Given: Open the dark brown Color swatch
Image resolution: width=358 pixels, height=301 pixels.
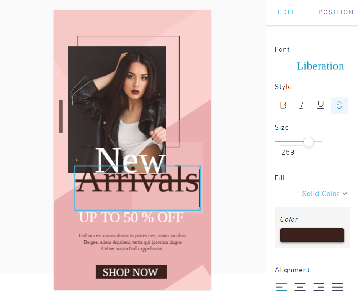Looking at the screenshot, I should tap(312, 235).
